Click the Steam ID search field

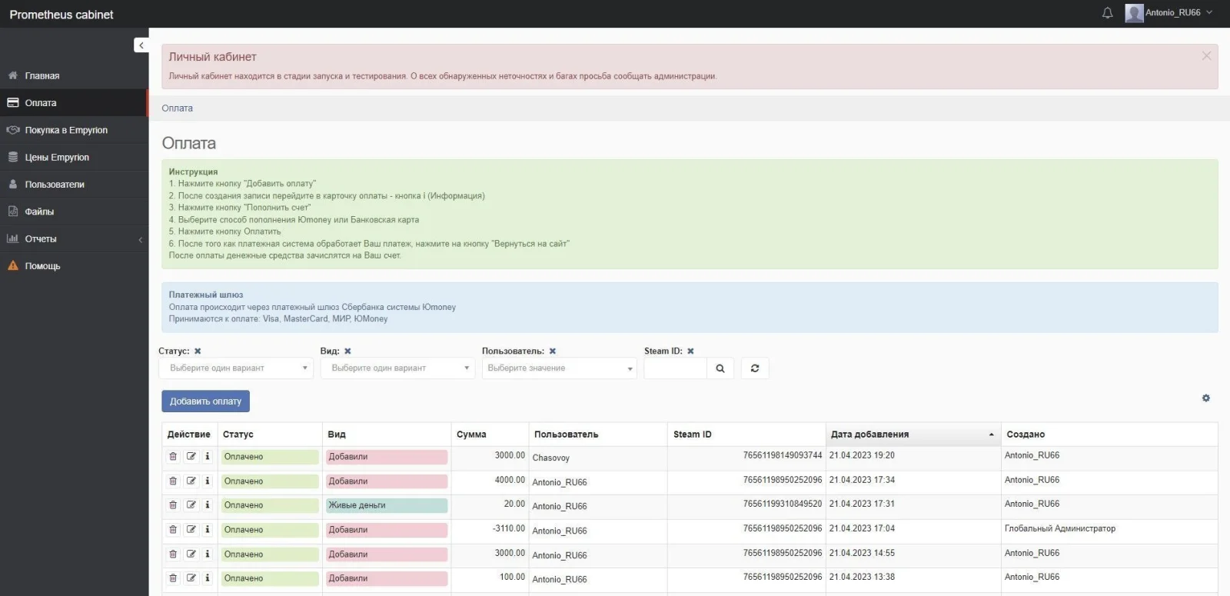tap(674, 368)
